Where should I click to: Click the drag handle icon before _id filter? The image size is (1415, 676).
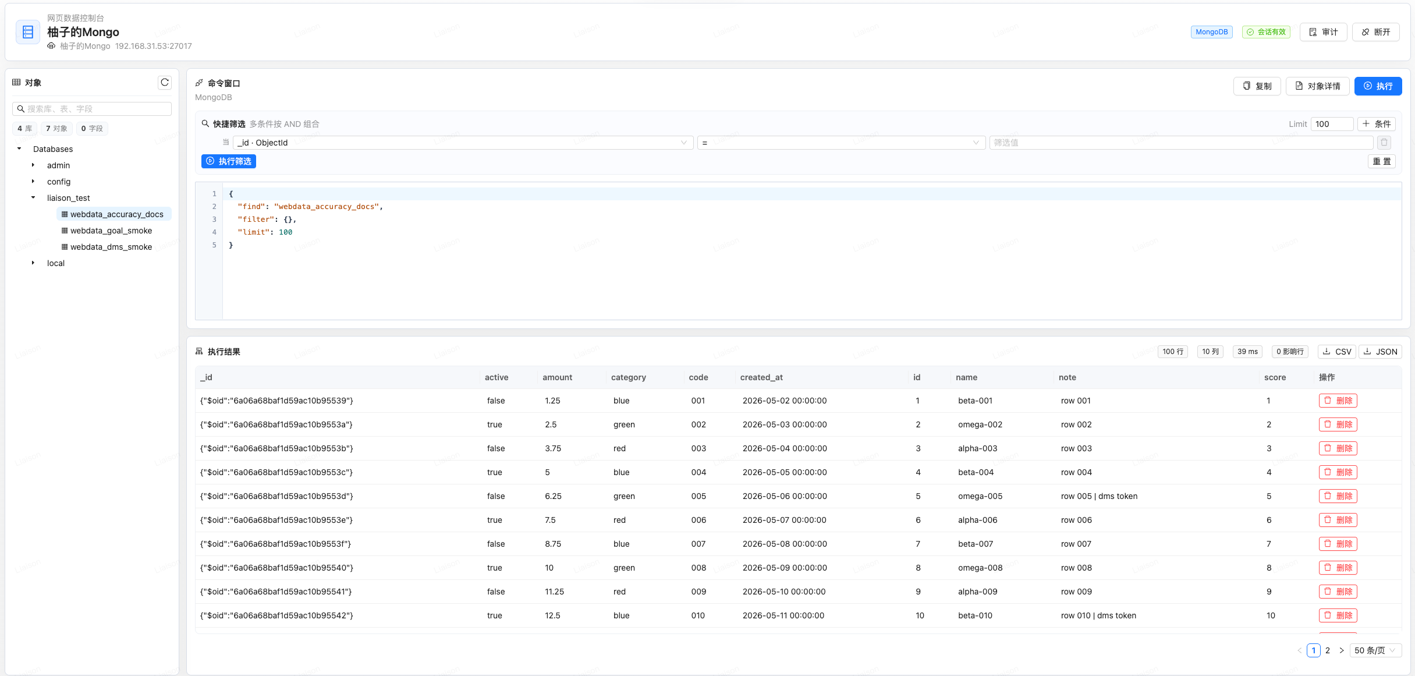click(226, 142)
